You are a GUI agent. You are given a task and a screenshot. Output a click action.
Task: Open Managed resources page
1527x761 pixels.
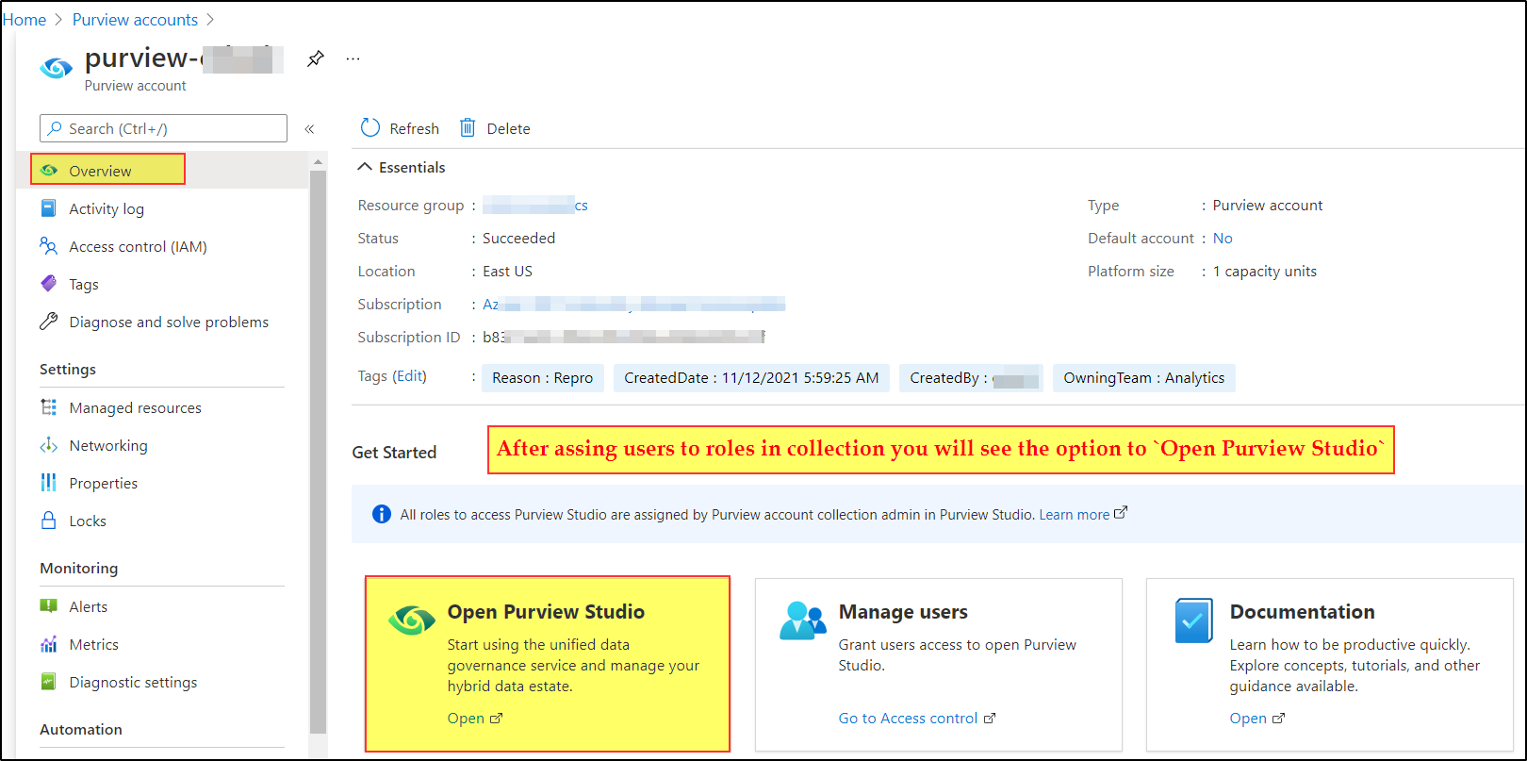coord(135,408)
